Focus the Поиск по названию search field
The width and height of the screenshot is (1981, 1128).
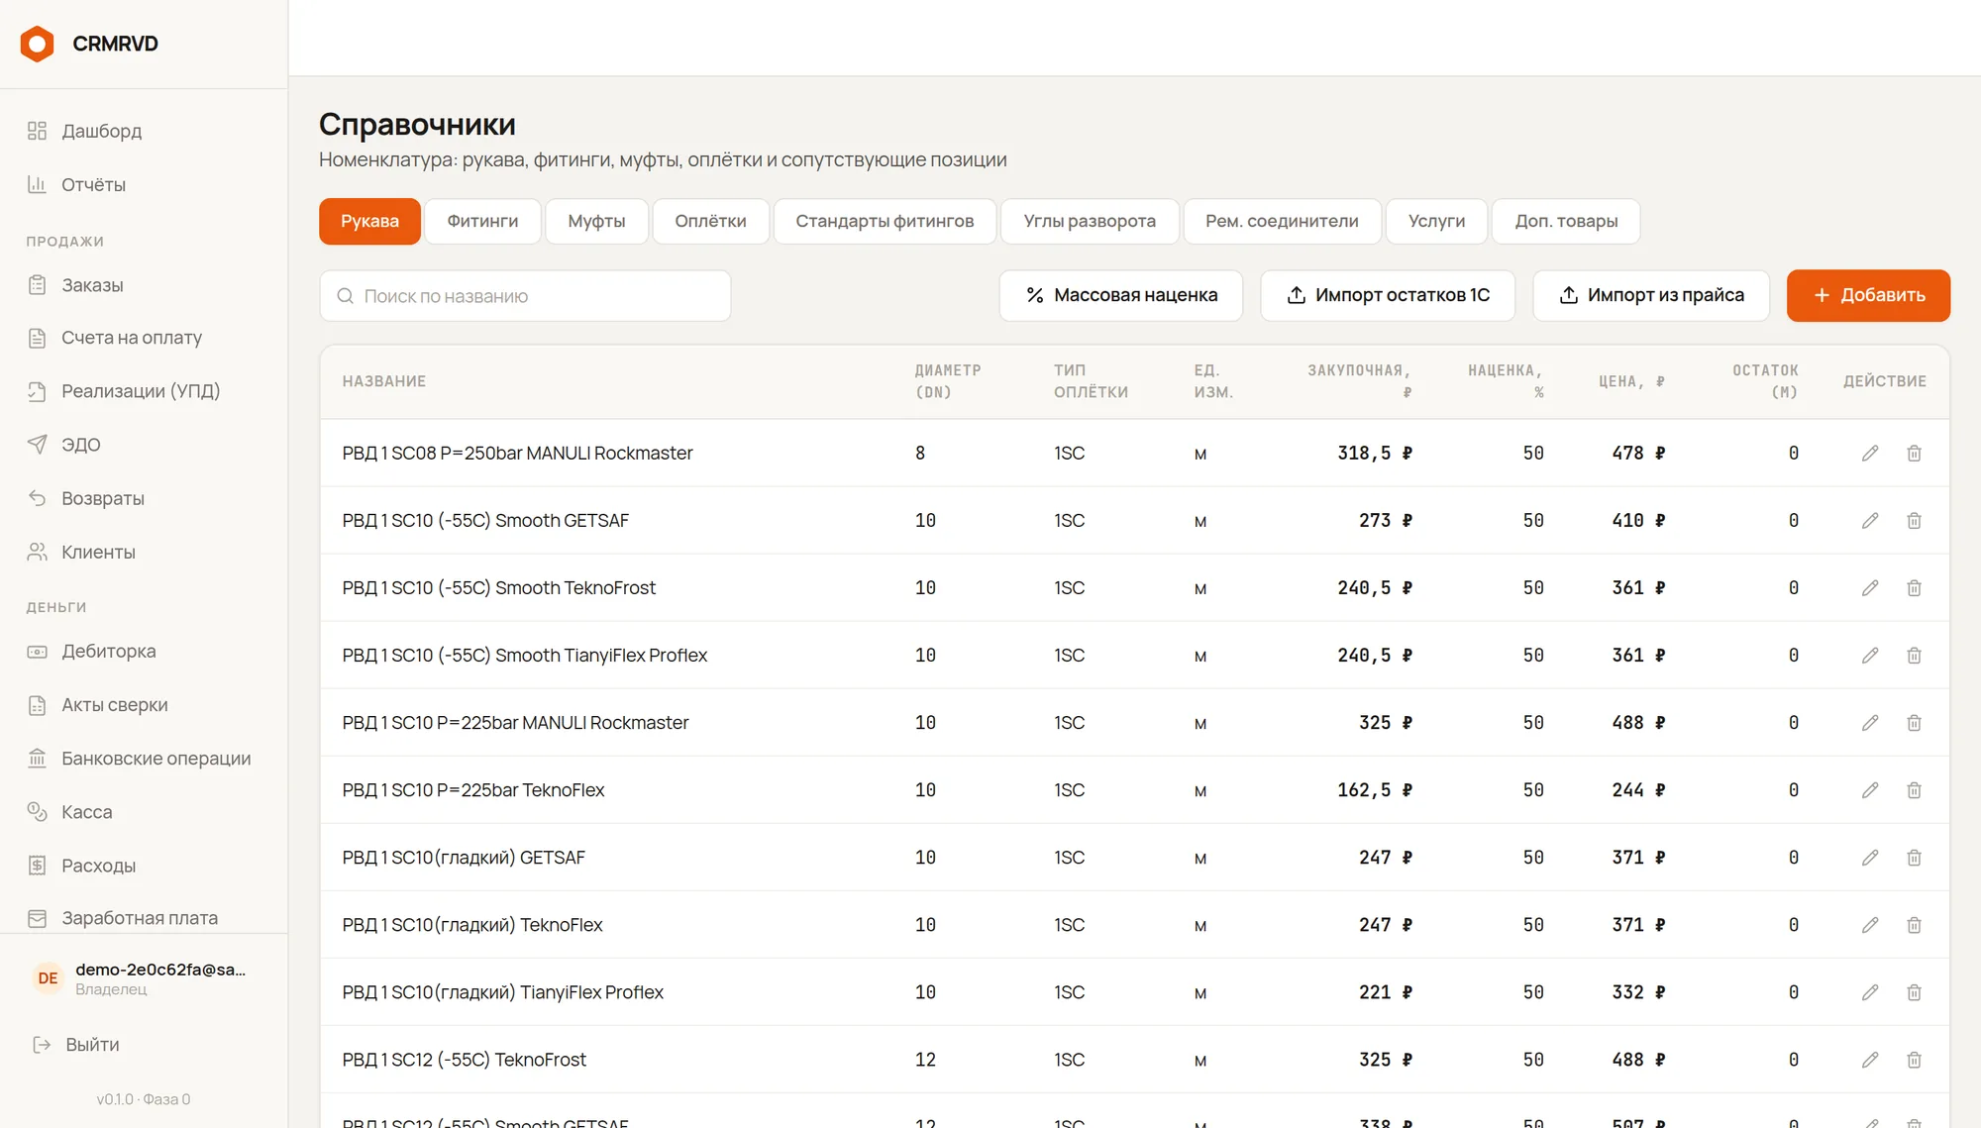click(525, 296)
